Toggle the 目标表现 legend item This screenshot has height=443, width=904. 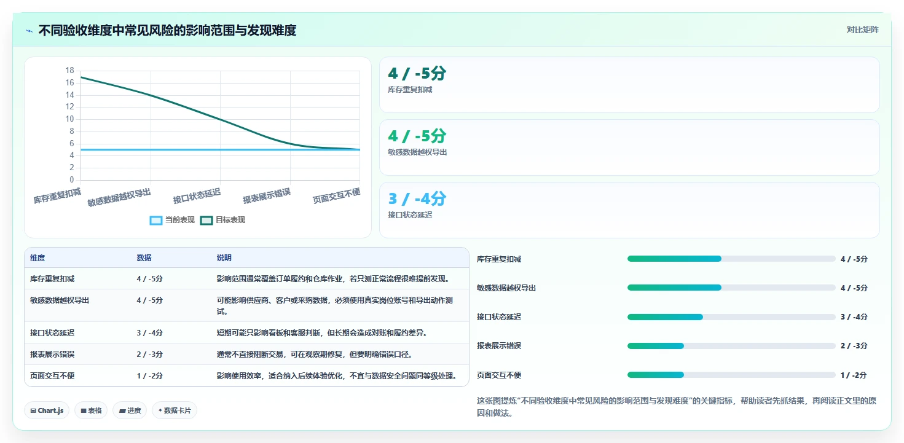(222, 220)
